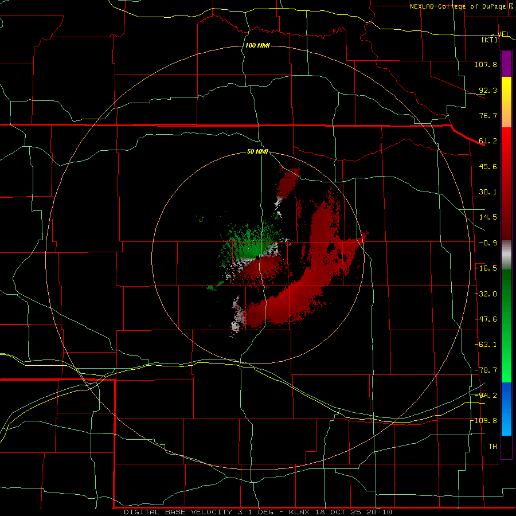This screenshot has width=516, height=516.
Task: Click the 76.7 velocity scale value
Action: [488, 115]
